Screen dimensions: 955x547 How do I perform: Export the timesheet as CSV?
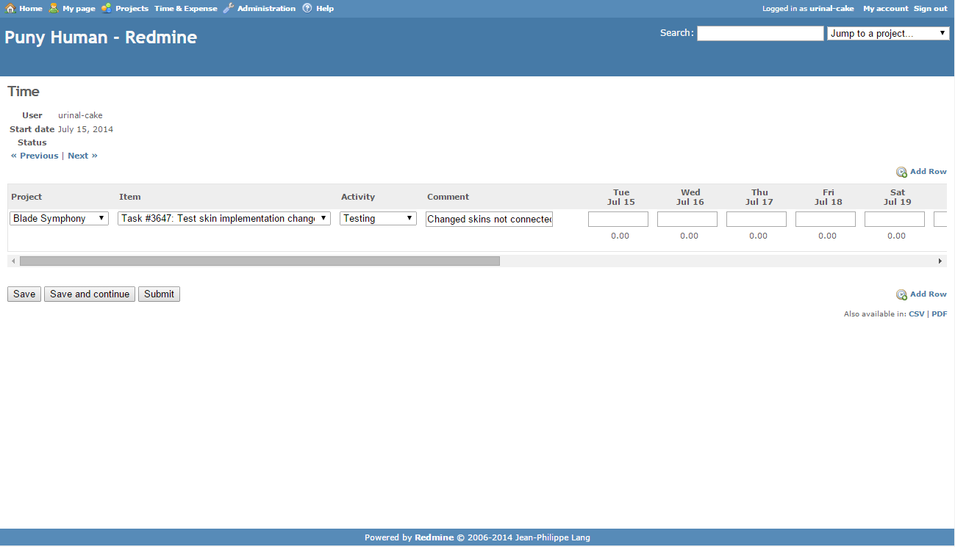pyautogui.click(x=917, y=314)
